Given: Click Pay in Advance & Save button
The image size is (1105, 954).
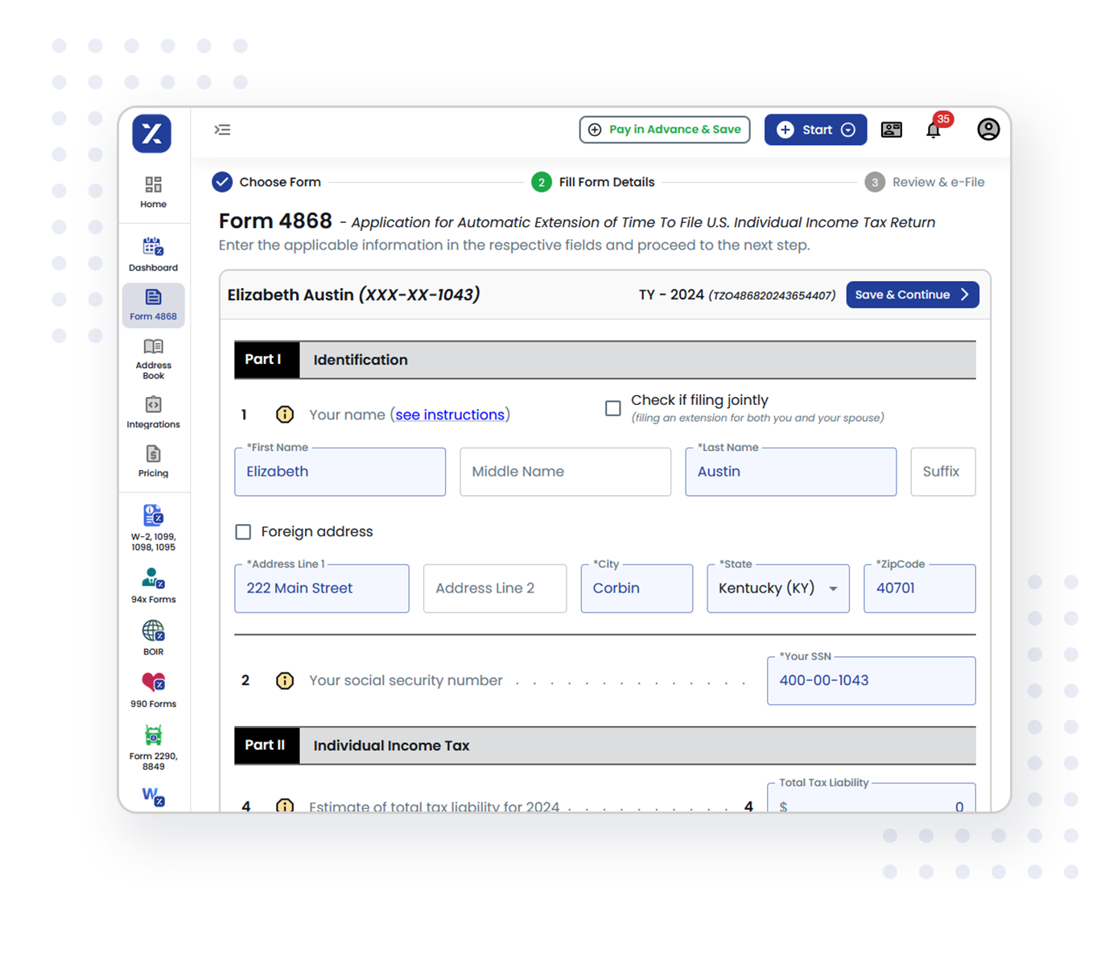Looking at the screenshot, I should (664, 130).
